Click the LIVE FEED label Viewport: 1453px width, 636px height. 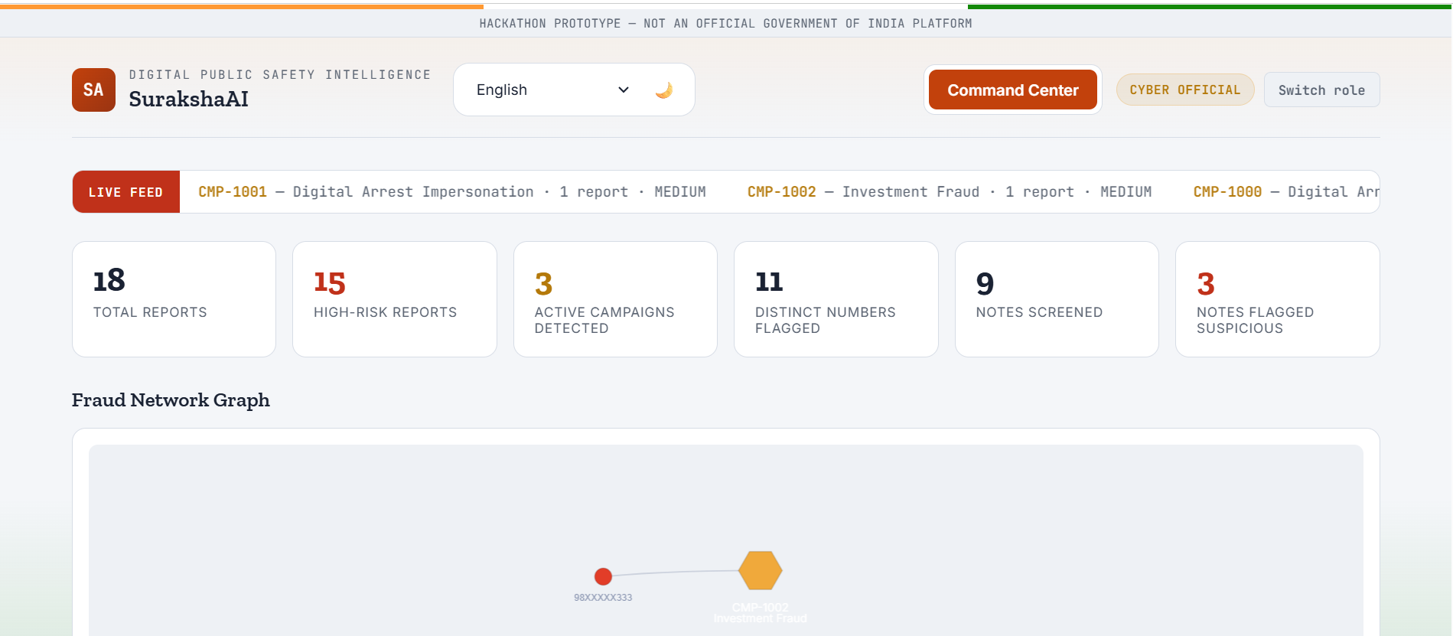[x=126, y=192]
